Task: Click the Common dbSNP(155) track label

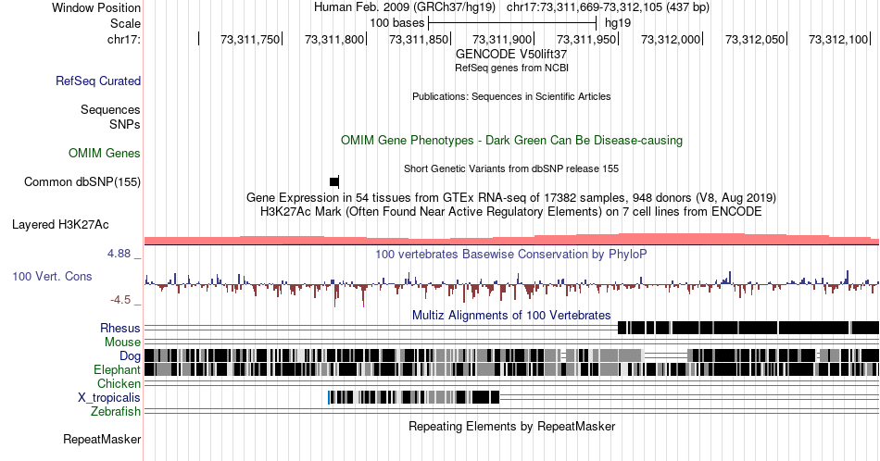Action: 82,181
